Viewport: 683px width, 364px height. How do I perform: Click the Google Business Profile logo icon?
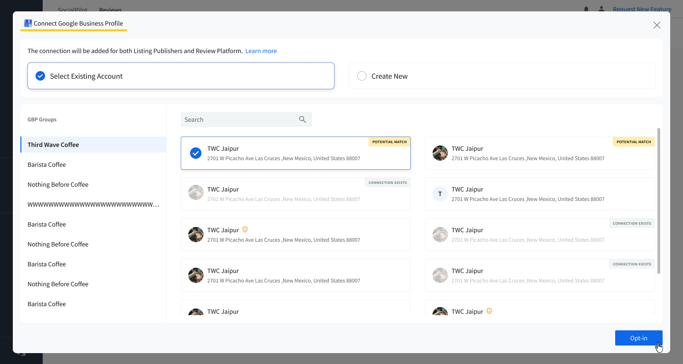(28, 23)
